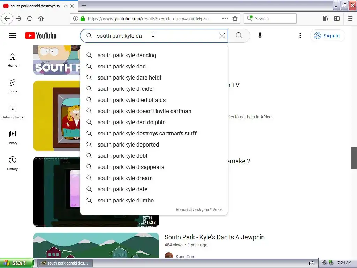Open the Firefox library view
357x268 pixels.
pyautogui.click(x=326, y=18)
